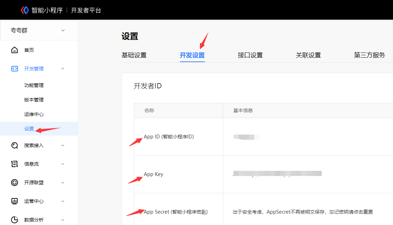
Task: Click the code icon beside 开发管理
Action: 15,69
